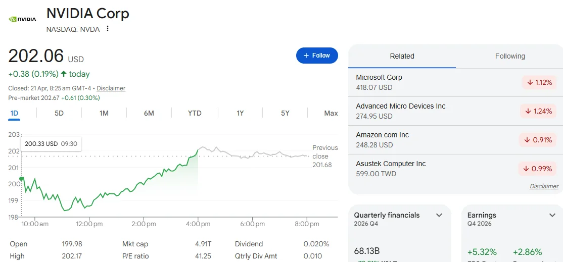
Task: Open the Following tab
Action: pos(509,56)
